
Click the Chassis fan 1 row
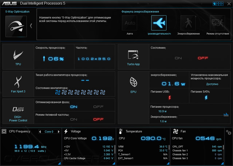click(x=197, y=151)
